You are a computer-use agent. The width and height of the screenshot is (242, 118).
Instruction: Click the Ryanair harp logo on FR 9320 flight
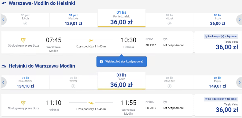[24, 41]
